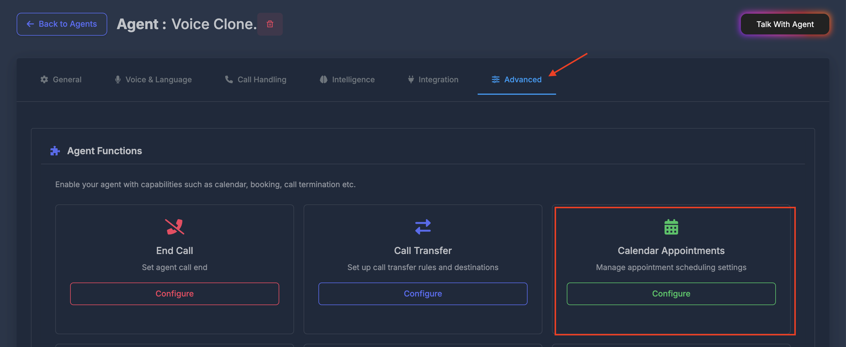Click the microphone icon beside Voice & Language
Image resolution: width=846 pixels, height=347 pixels.
(118, 80)
